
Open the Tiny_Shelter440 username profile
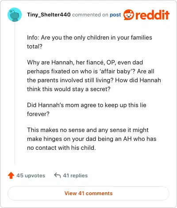pos(49,15)
